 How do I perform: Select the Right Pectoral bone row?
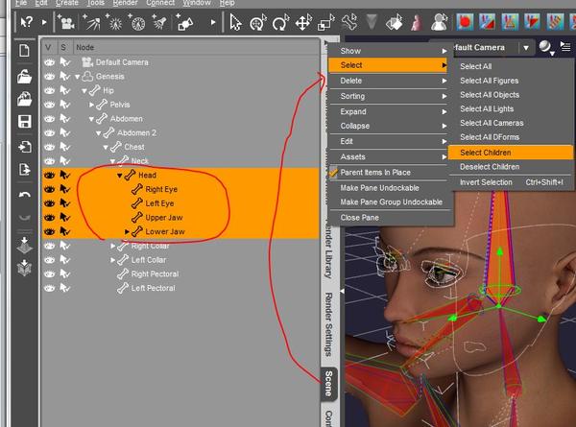click(180, 273)
